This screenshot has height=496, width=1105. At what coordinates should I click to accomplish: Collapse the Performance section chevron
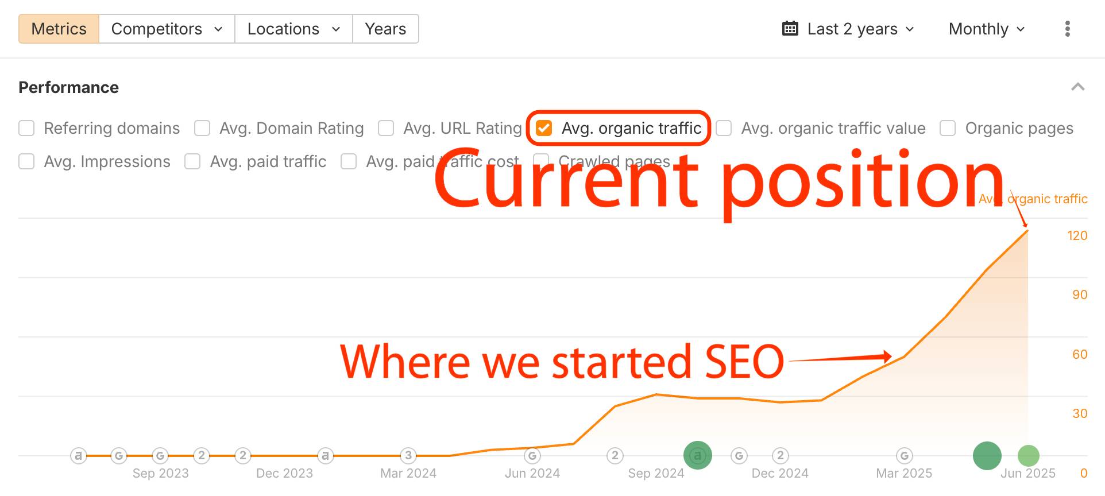(1077, 87)
